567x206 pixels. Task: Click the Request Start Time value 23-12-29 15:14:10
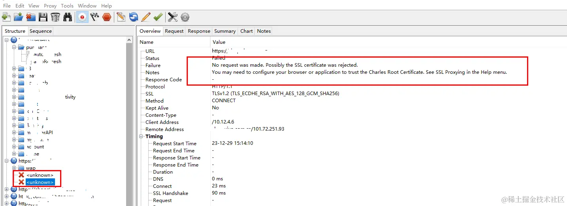pyautogui.click(x=232, y=143)
